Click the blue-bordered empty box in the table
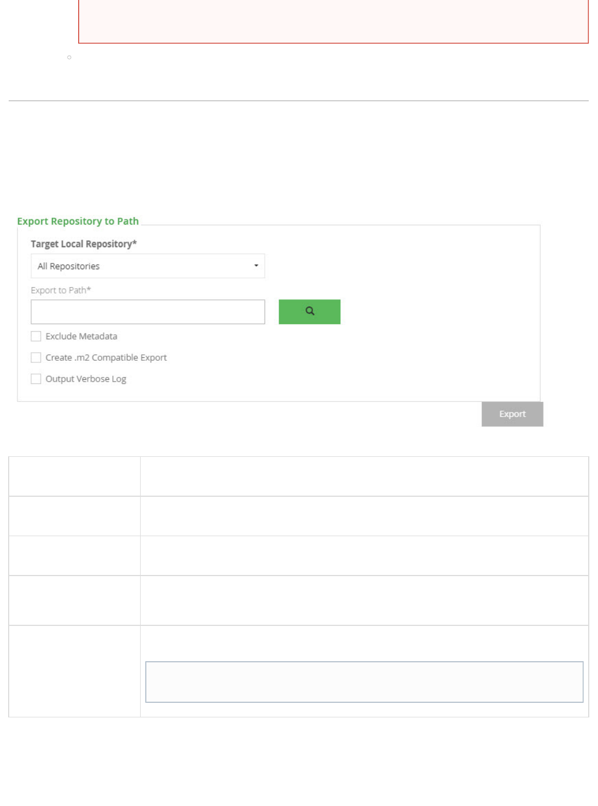This screenshot has width=598, height=806. 364,682
